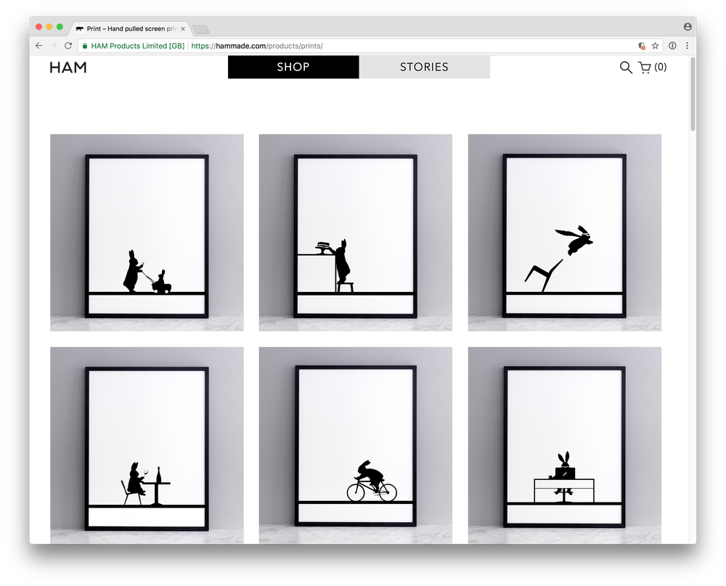726x586 pixels.
Task: Click the cart count (0)
Action: coord(660,68)
